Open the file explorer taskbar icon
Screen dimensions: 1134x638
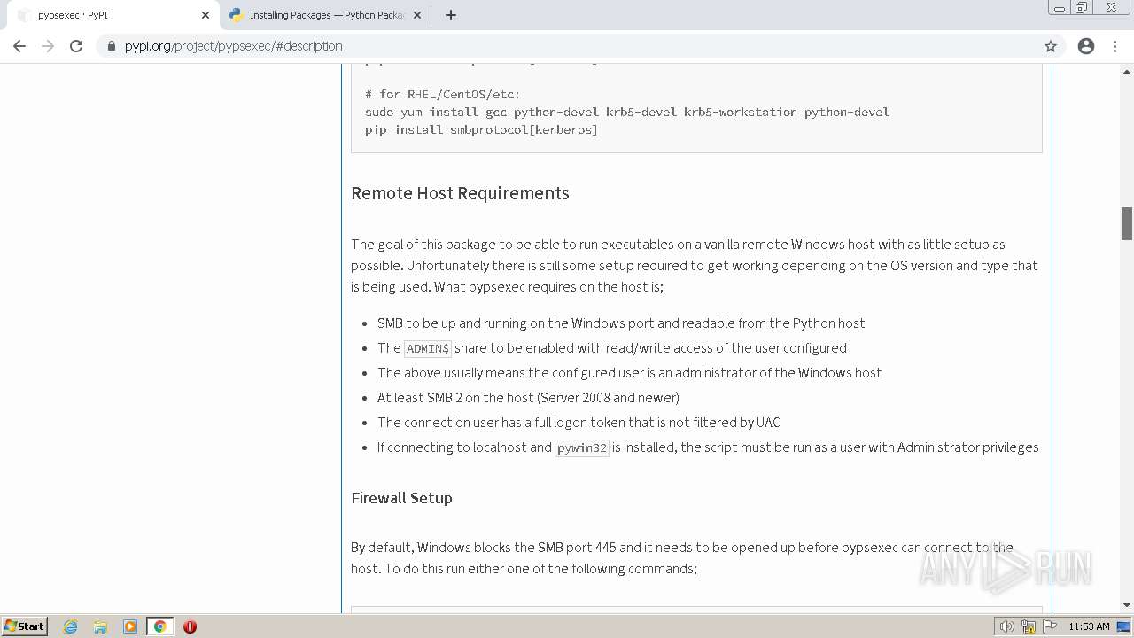coord(100,626)
